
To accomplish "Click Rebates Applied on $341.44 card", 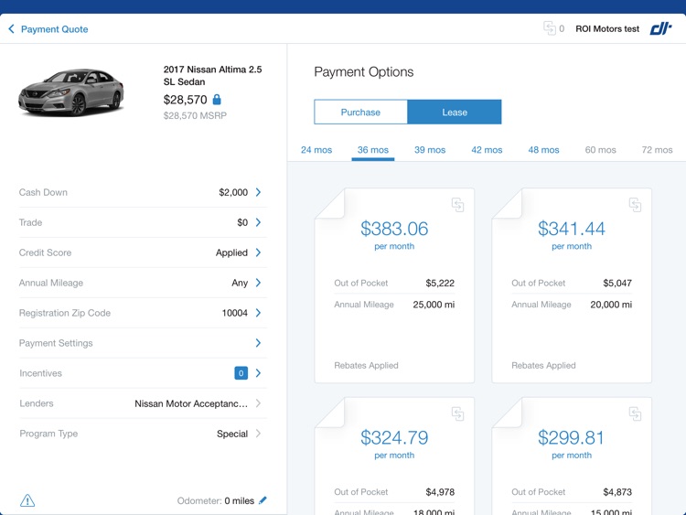I will (x=543, y=365).
